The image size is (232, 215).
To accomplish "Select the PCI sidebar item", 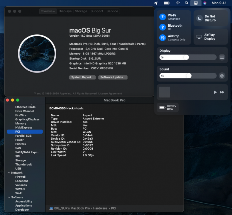I will point(25,132).
